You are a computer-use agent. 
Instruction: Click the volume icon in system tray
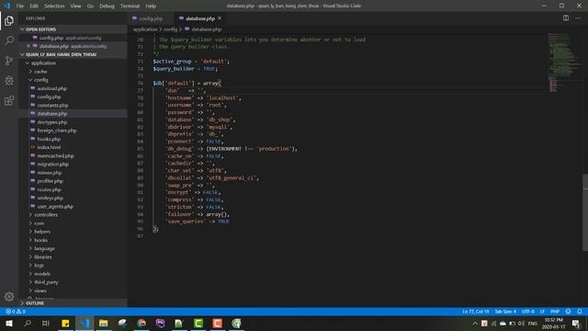[521, 323]
